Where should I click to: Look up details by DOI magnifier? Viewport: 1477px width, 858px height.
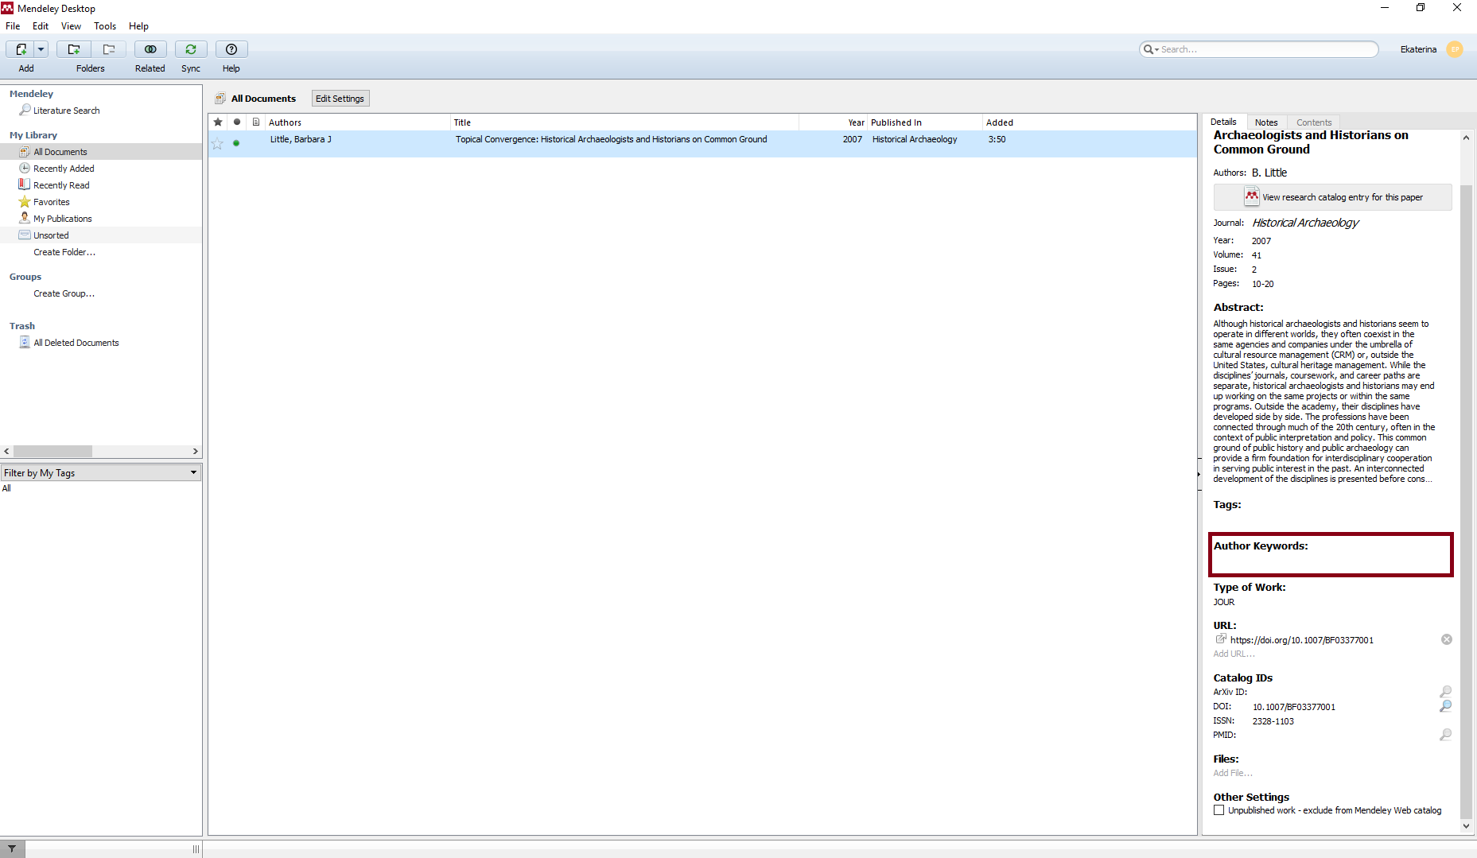(1445, 706)
